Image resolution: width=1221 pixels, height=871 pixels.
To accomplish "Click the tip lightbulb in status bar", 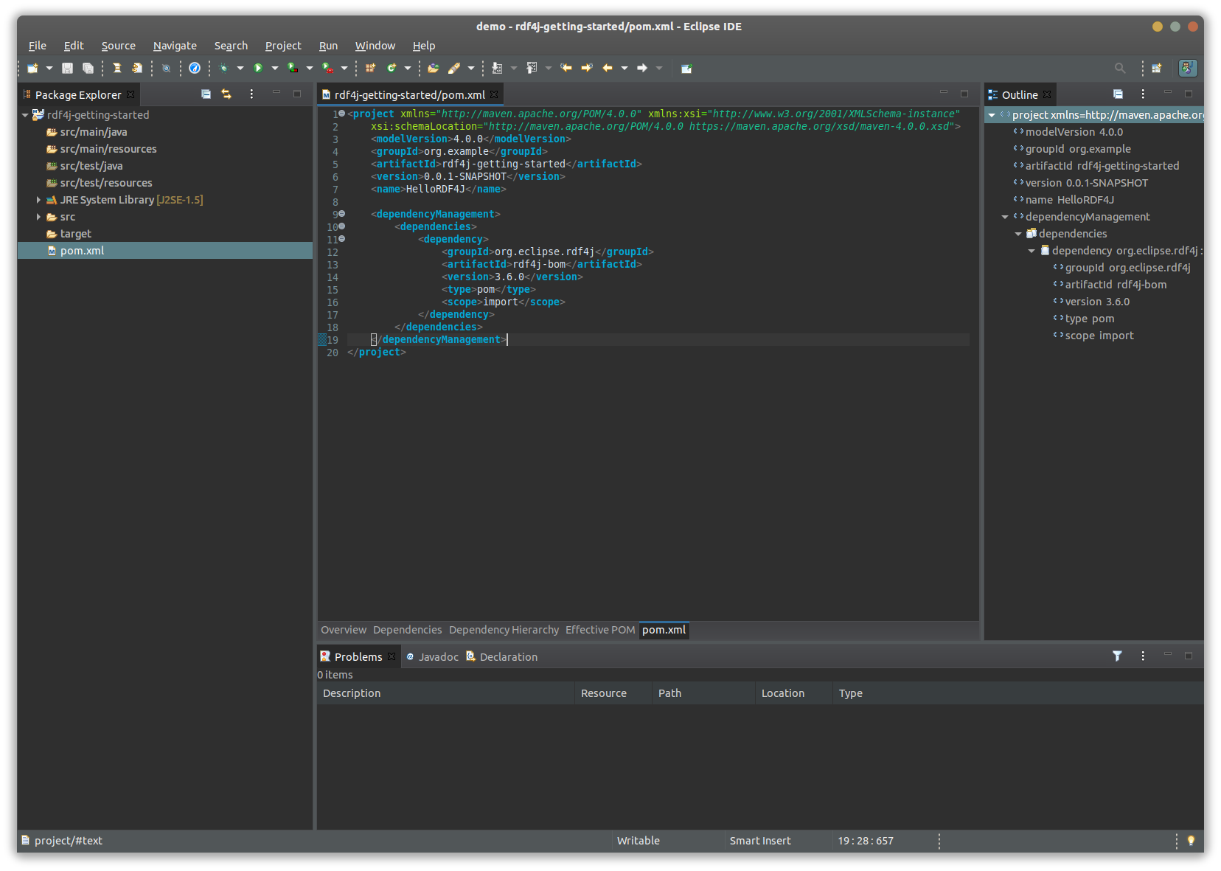I will click(x=1191, y=841).
